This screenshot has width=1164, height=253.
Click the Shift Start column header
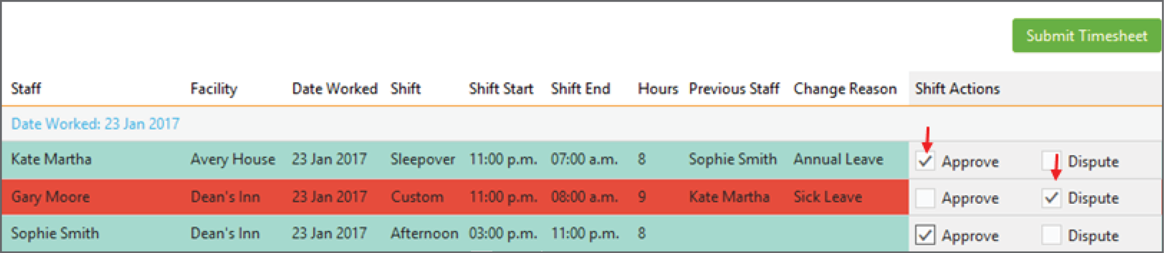pyautogui.click(x=501, y=88)
